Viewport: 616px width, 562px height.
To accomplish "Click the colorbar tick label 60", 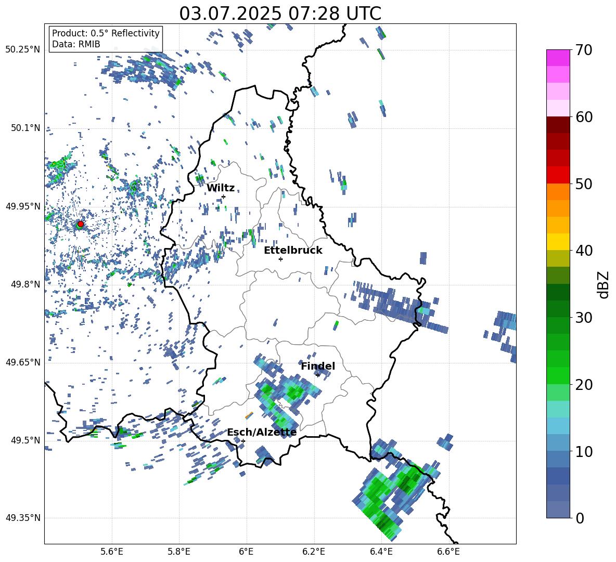I will coord(584,117).
